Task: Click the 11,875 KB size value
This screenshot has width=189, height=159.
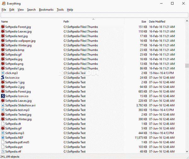Action: pyautogui.click(x=141, y=138)
